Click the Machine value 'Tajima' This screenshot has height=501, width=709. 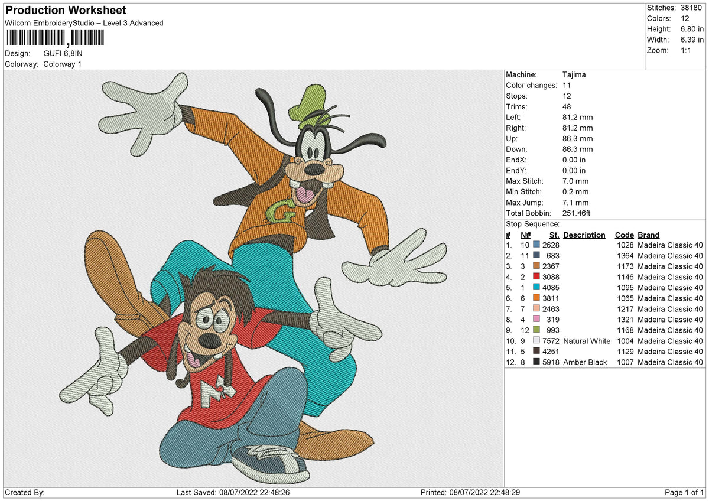(574, 75)
